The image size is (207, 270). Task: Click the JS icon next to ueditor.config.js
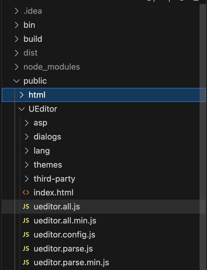[x=26, y=235]
